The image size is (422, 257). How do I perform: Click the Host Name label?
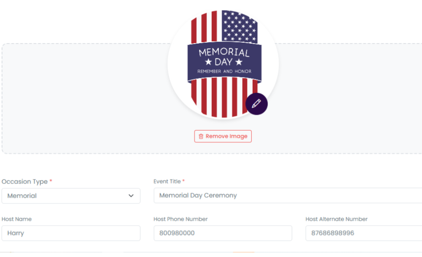click(16, 219)
